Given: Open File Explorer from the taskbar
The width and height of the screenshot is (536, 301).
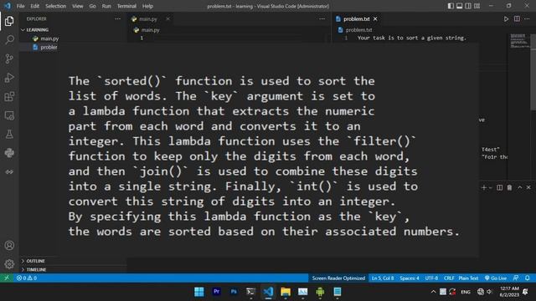Looking at the screenshot, I should pyautogui.click(x=286, y=292).
